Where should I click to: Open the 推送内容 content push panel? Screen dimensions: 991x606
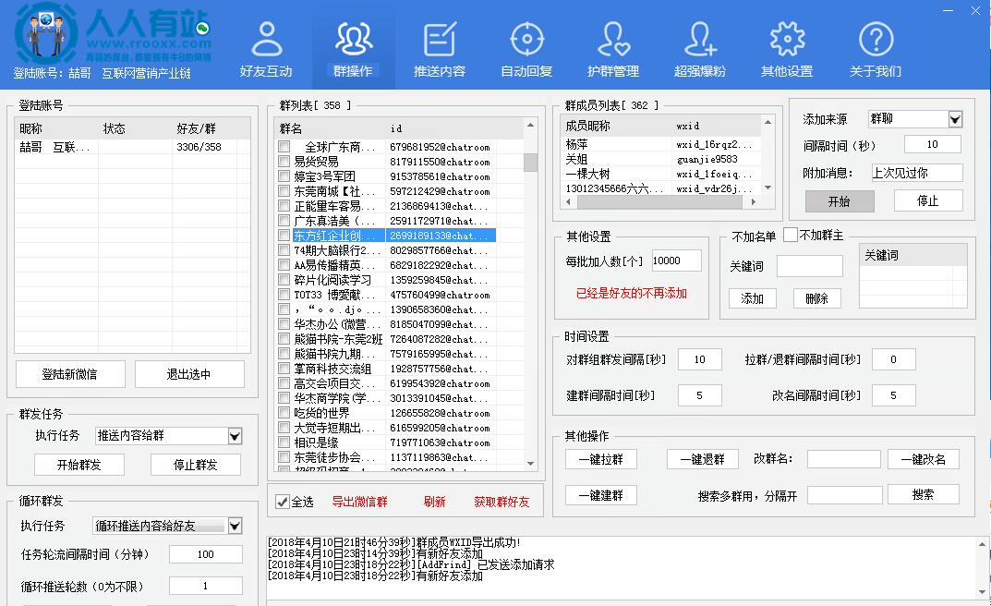point(441,48)
